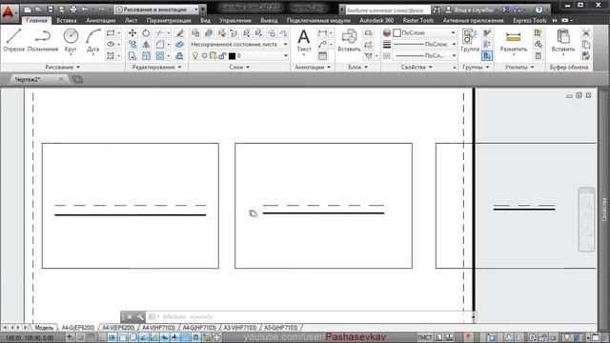Click the Rectangle tool icon
Screen dimensions: 610x343
coord(111,33)
